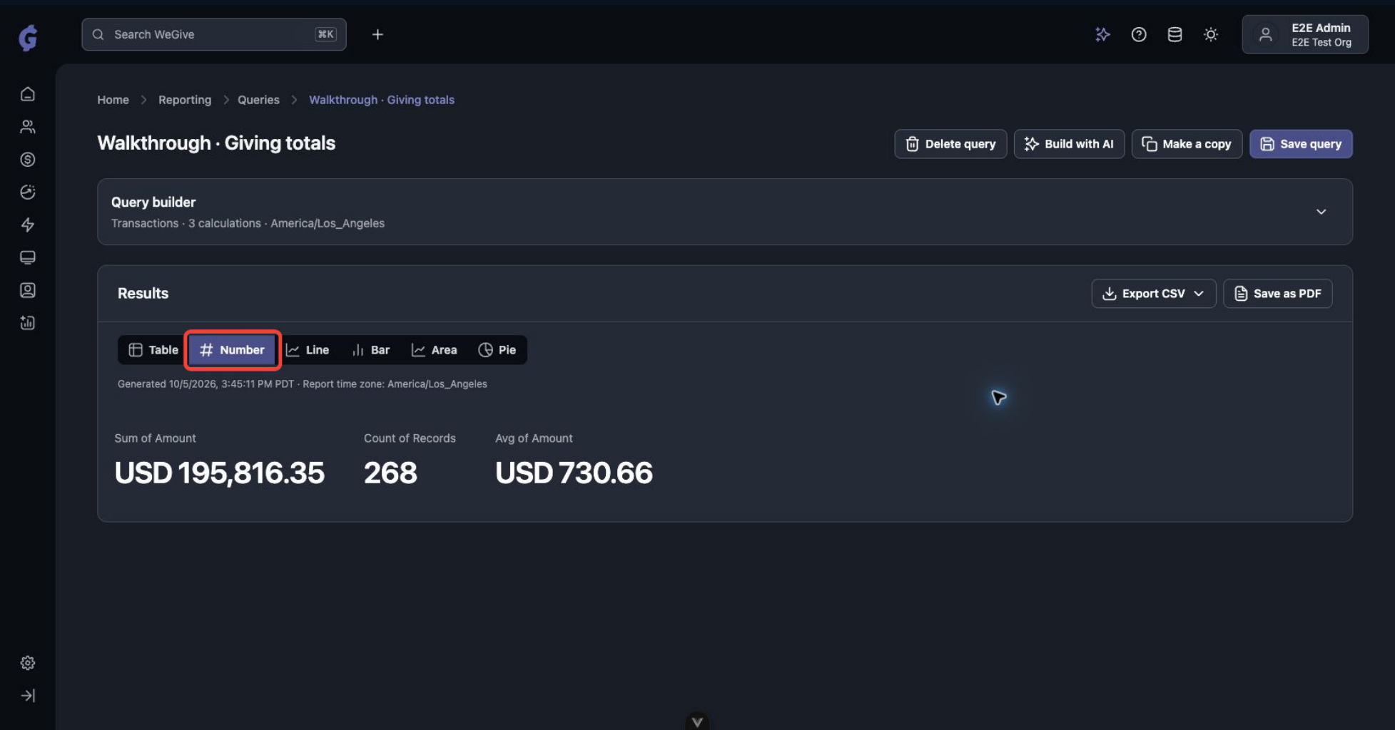Image resolution: width=1395 pixels, height=730 pixels.
Task: Click the Save query button
Action: point(1300,144)
